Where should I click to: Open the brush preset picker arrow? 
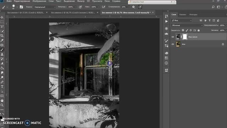pyautogui.click(x=17, y=7)
